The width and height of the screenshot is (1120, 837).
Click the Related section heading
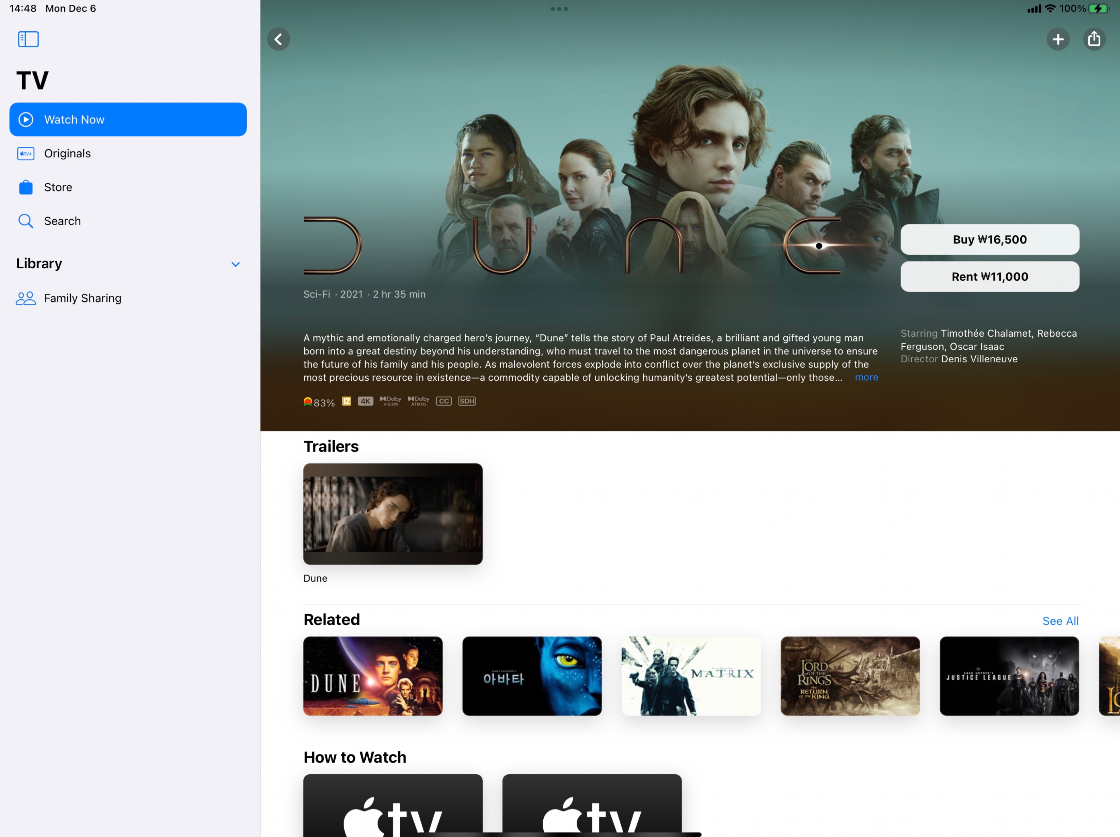(x=332, y=619)
